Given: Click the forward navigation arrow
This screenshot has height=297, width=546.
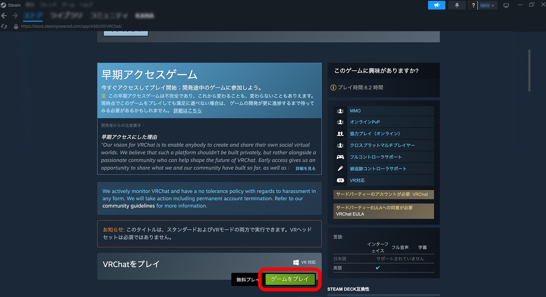Looking at the screenshot, I should click(15, 16).
